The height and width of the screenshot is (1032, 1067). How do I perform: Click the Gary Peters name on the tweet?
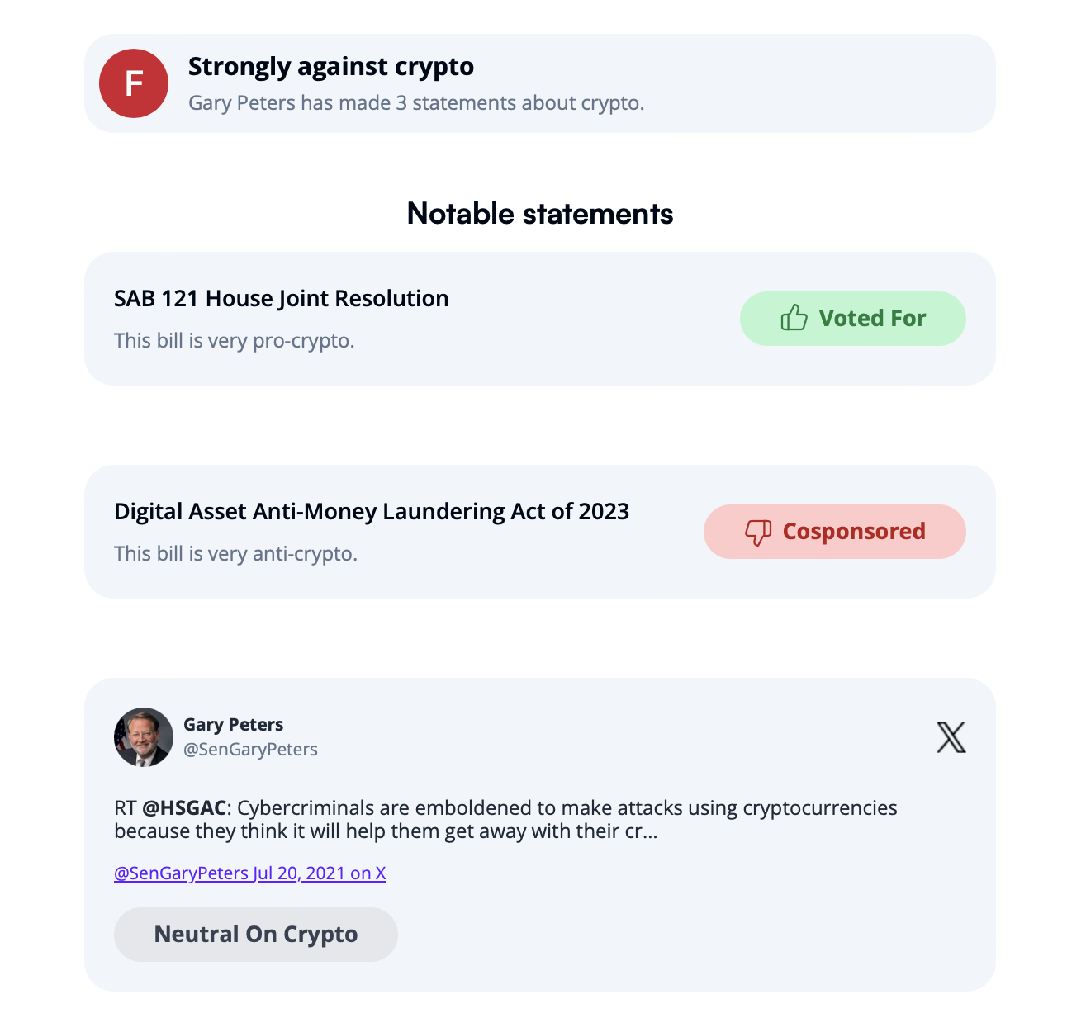pyautogui.click(x=234, y=724)
